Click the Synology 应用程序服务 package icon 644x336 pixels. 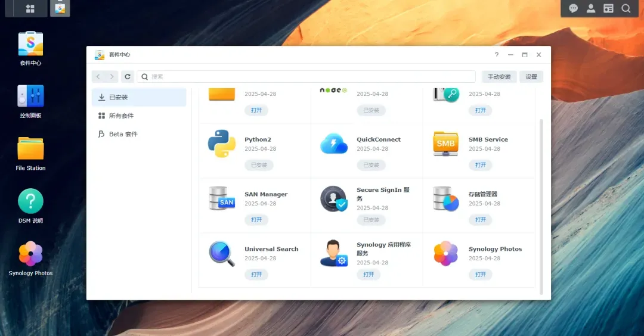(333, 253)
